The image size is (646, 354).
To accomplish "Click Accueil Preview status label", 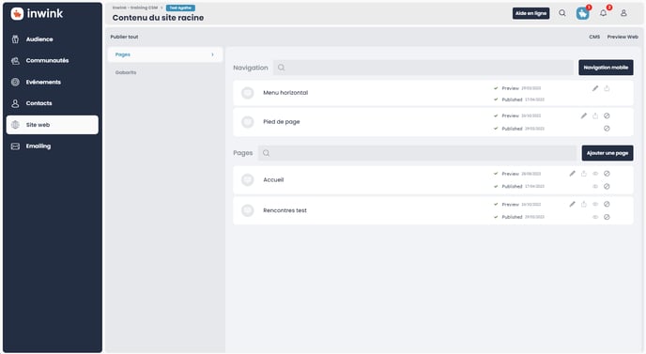I will [x=510, y=174].
